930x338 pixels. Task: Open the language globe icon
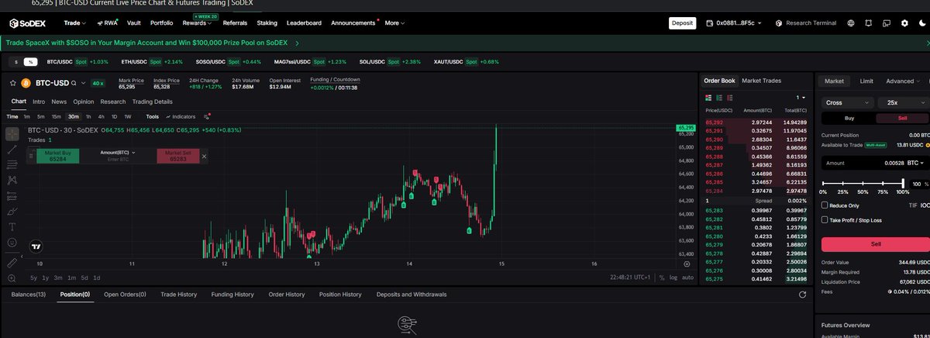pyautogui.click(x=852, y=23)
